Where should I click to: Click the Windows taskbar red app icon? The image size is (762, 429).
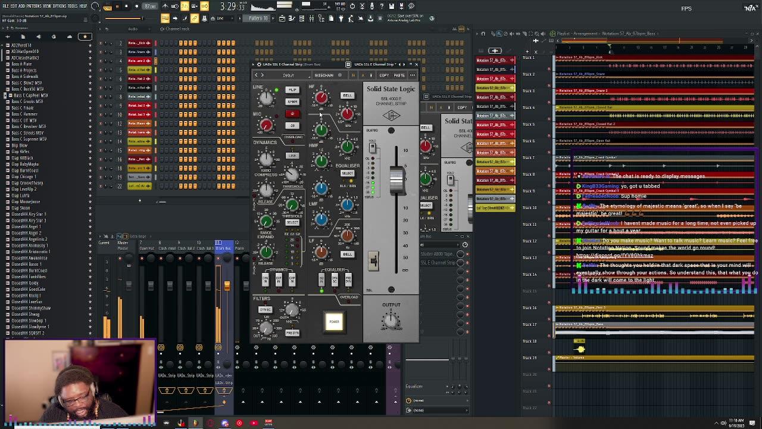point(239,423)
